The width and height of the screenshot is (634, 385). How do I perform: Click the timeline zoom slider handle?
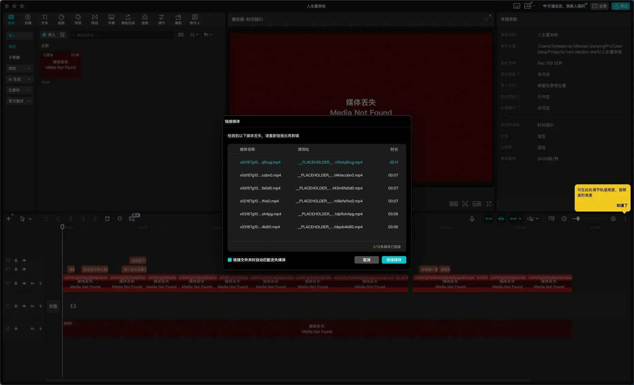click(x=578, y=219)
